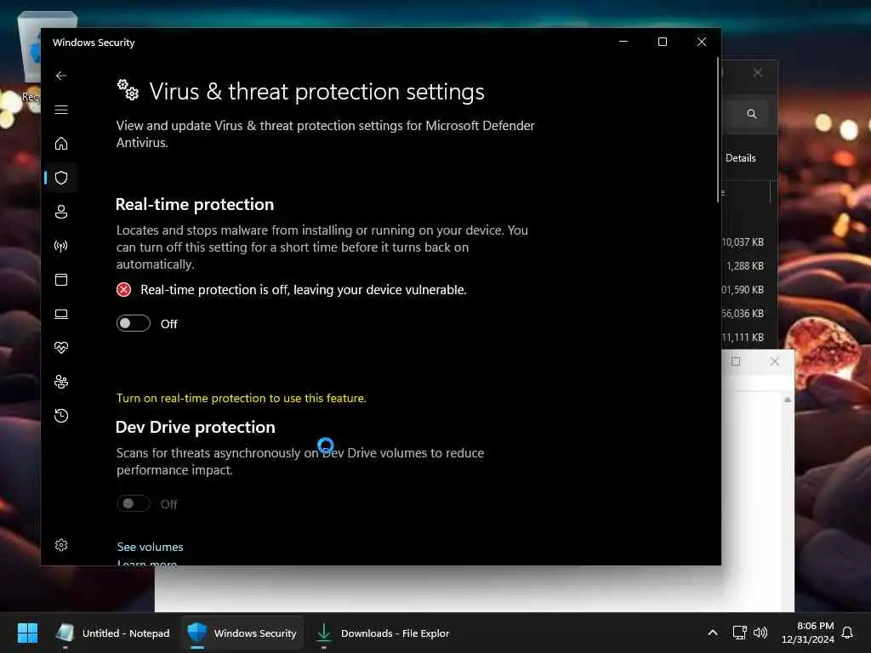871x653 pixels.
Task: Open Account protection person icon
Action: click(61, 212)
